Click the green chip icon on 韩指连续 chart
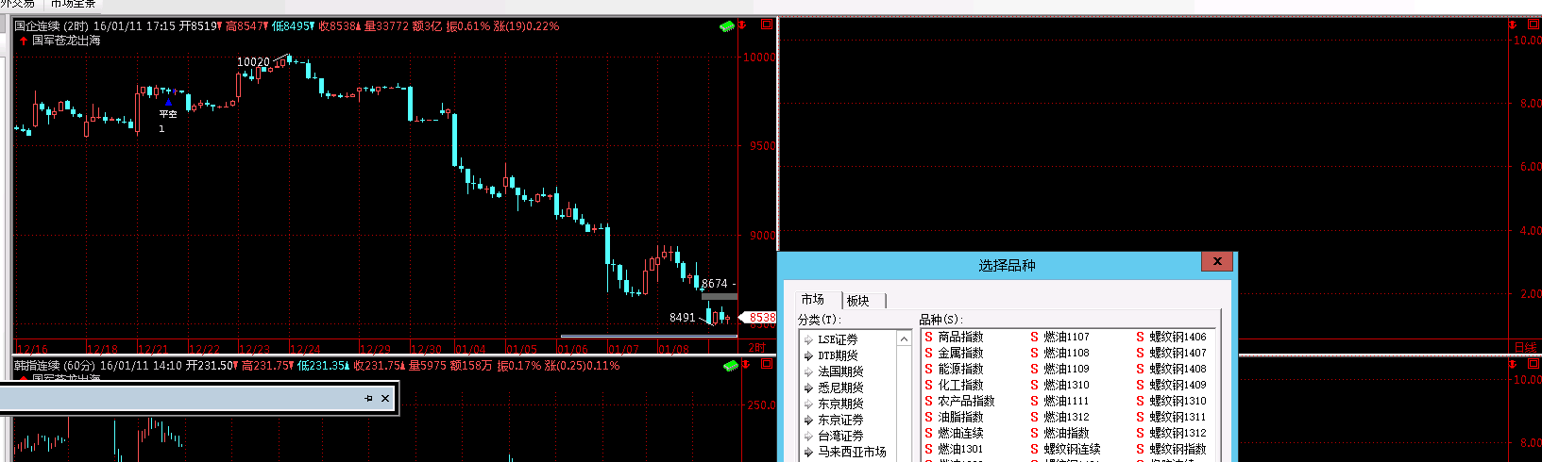 click(729, 366)
